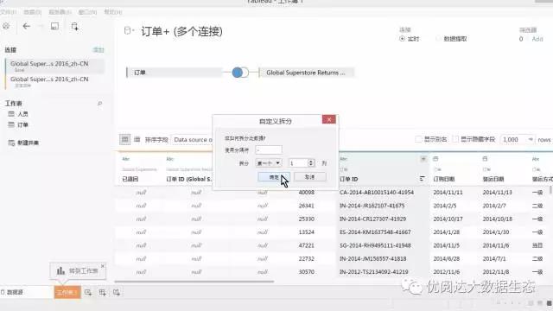Click the 已退回 column header
Image resolution: width=553 pixels, height=311 pixels.
130,179
